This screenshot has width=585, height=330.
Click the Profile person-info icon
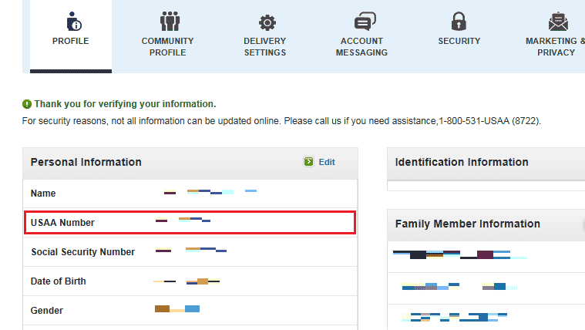point(74,22)
